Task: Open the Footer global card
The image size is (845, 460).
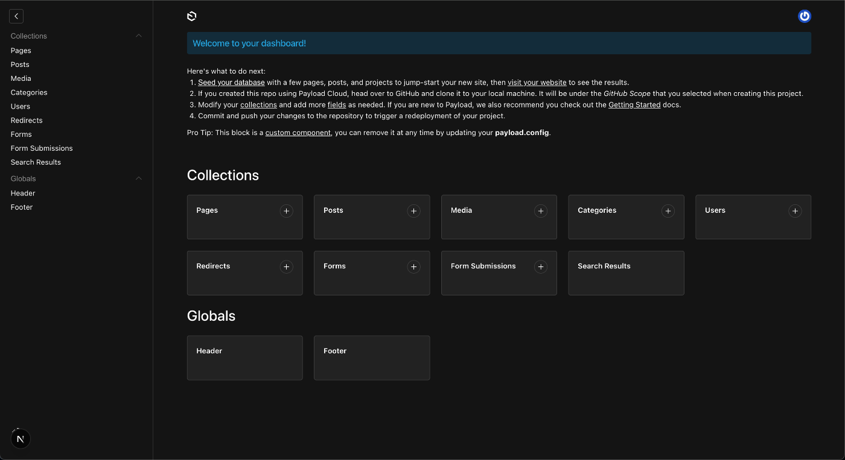Action: [x=372, y=358]
